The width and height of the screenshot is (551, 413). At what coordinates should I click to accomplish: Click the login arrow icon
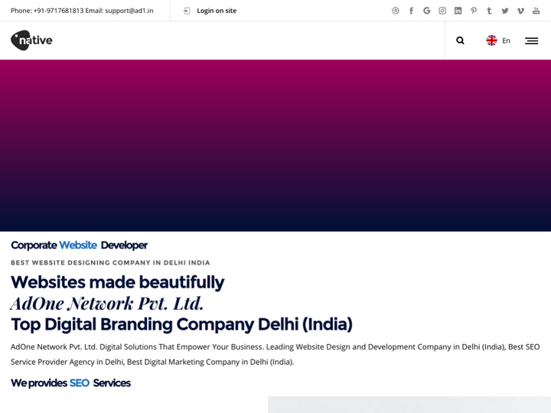coord(187,11)
